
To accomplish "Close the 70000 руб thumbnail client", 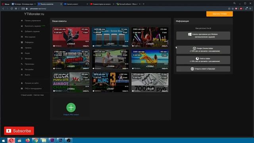I will click(x=165, y=91).
